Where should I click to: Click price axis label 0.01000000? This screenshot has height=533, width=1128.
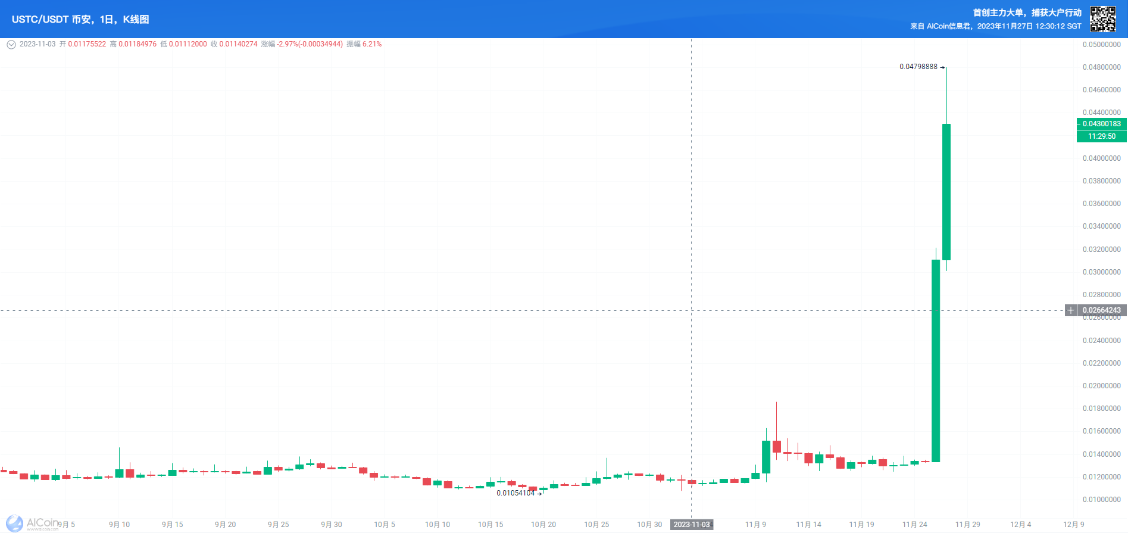tap(1101, 500)
